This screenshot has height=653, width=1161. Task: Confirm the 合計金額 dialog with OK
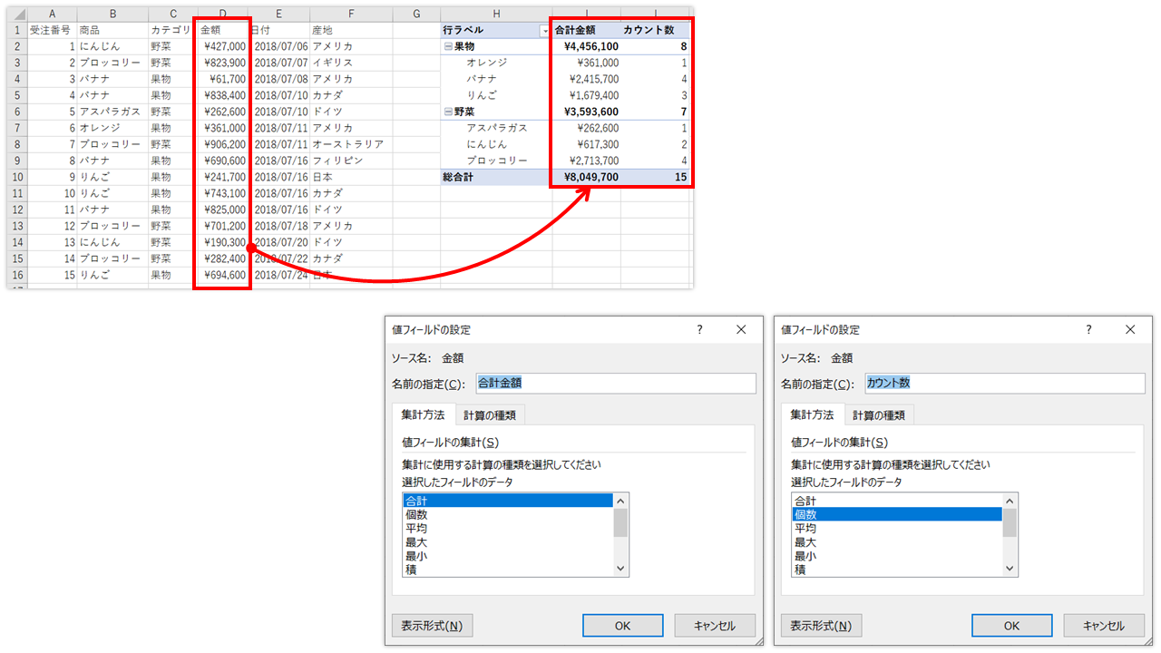tap(622, 626)
